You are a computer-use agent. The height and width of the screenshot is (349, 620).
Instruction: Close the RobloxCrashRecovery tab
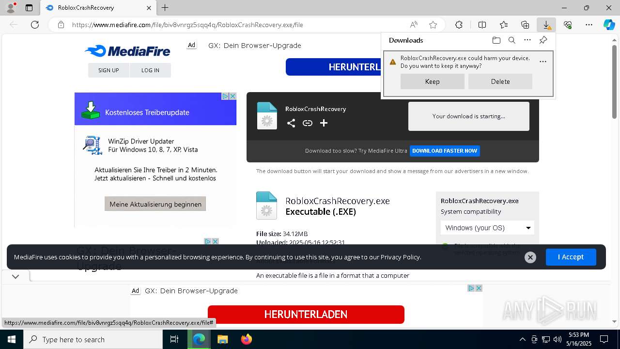point(149,8)
